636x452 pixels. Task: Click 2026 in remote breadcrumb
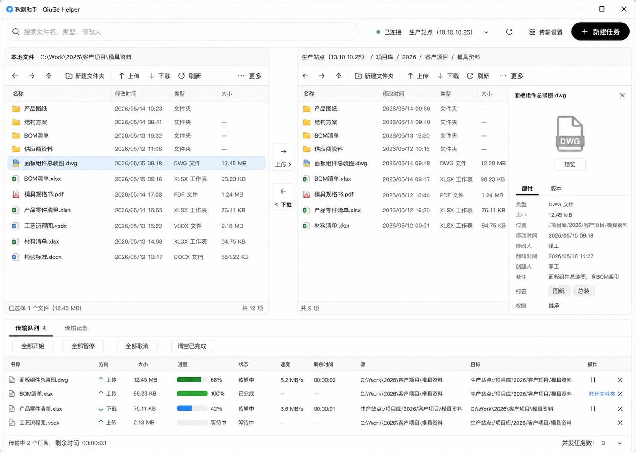click(409, 57)
